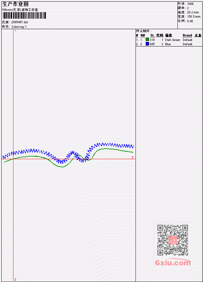Click the 'N#' column header
This screenshot has width=203, height=282.
point(142,35)
